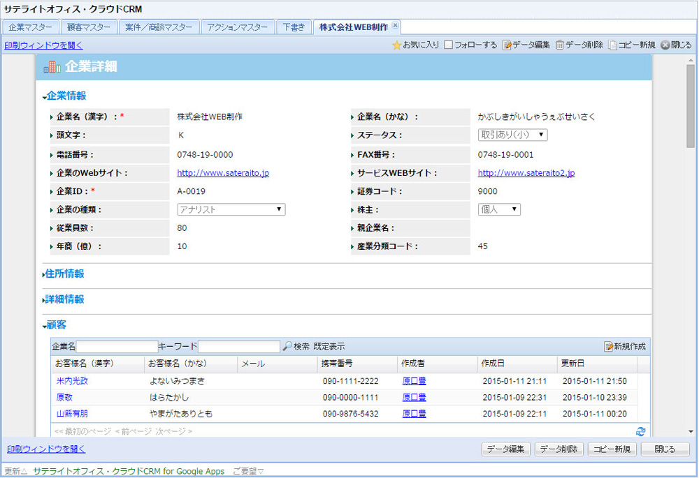Image resolution: width=699 pixels, height=478 pixels.
Task: Open the 株主 dropdown
Action: (x=499, y=209)
